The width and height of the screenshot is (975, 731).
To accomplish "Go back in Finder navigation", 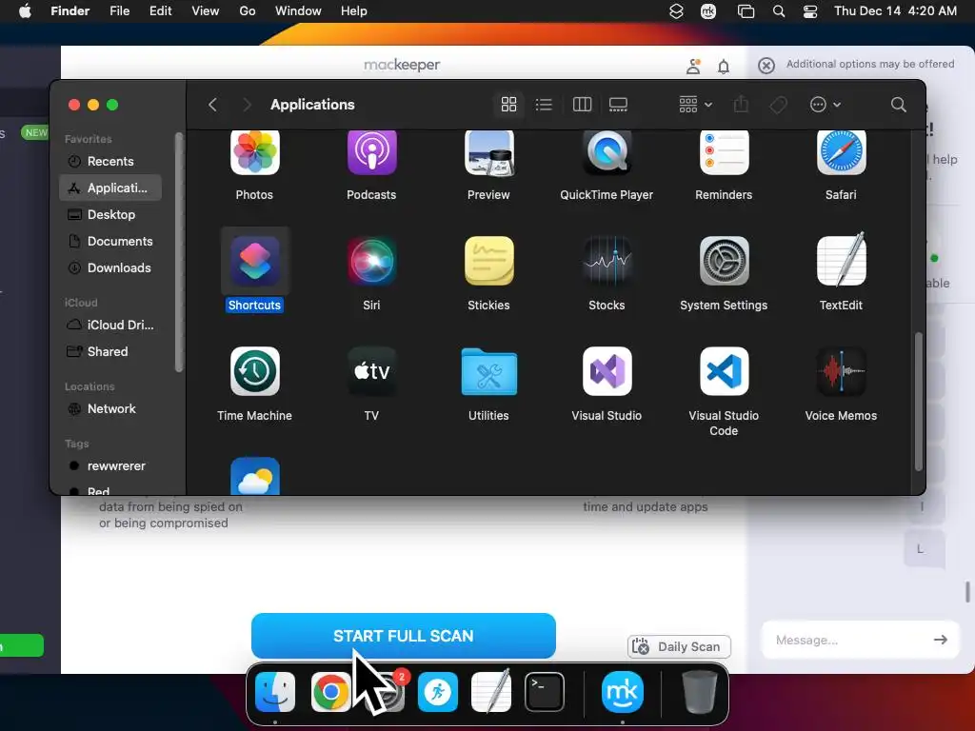I will point(212,105).
